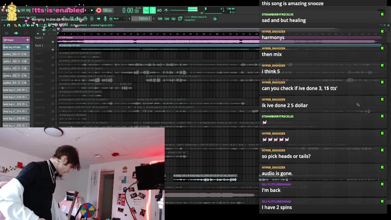Click the plus button after Pattern 1
This screenshot has width=391, height=220.
click(x=154, y=19)
